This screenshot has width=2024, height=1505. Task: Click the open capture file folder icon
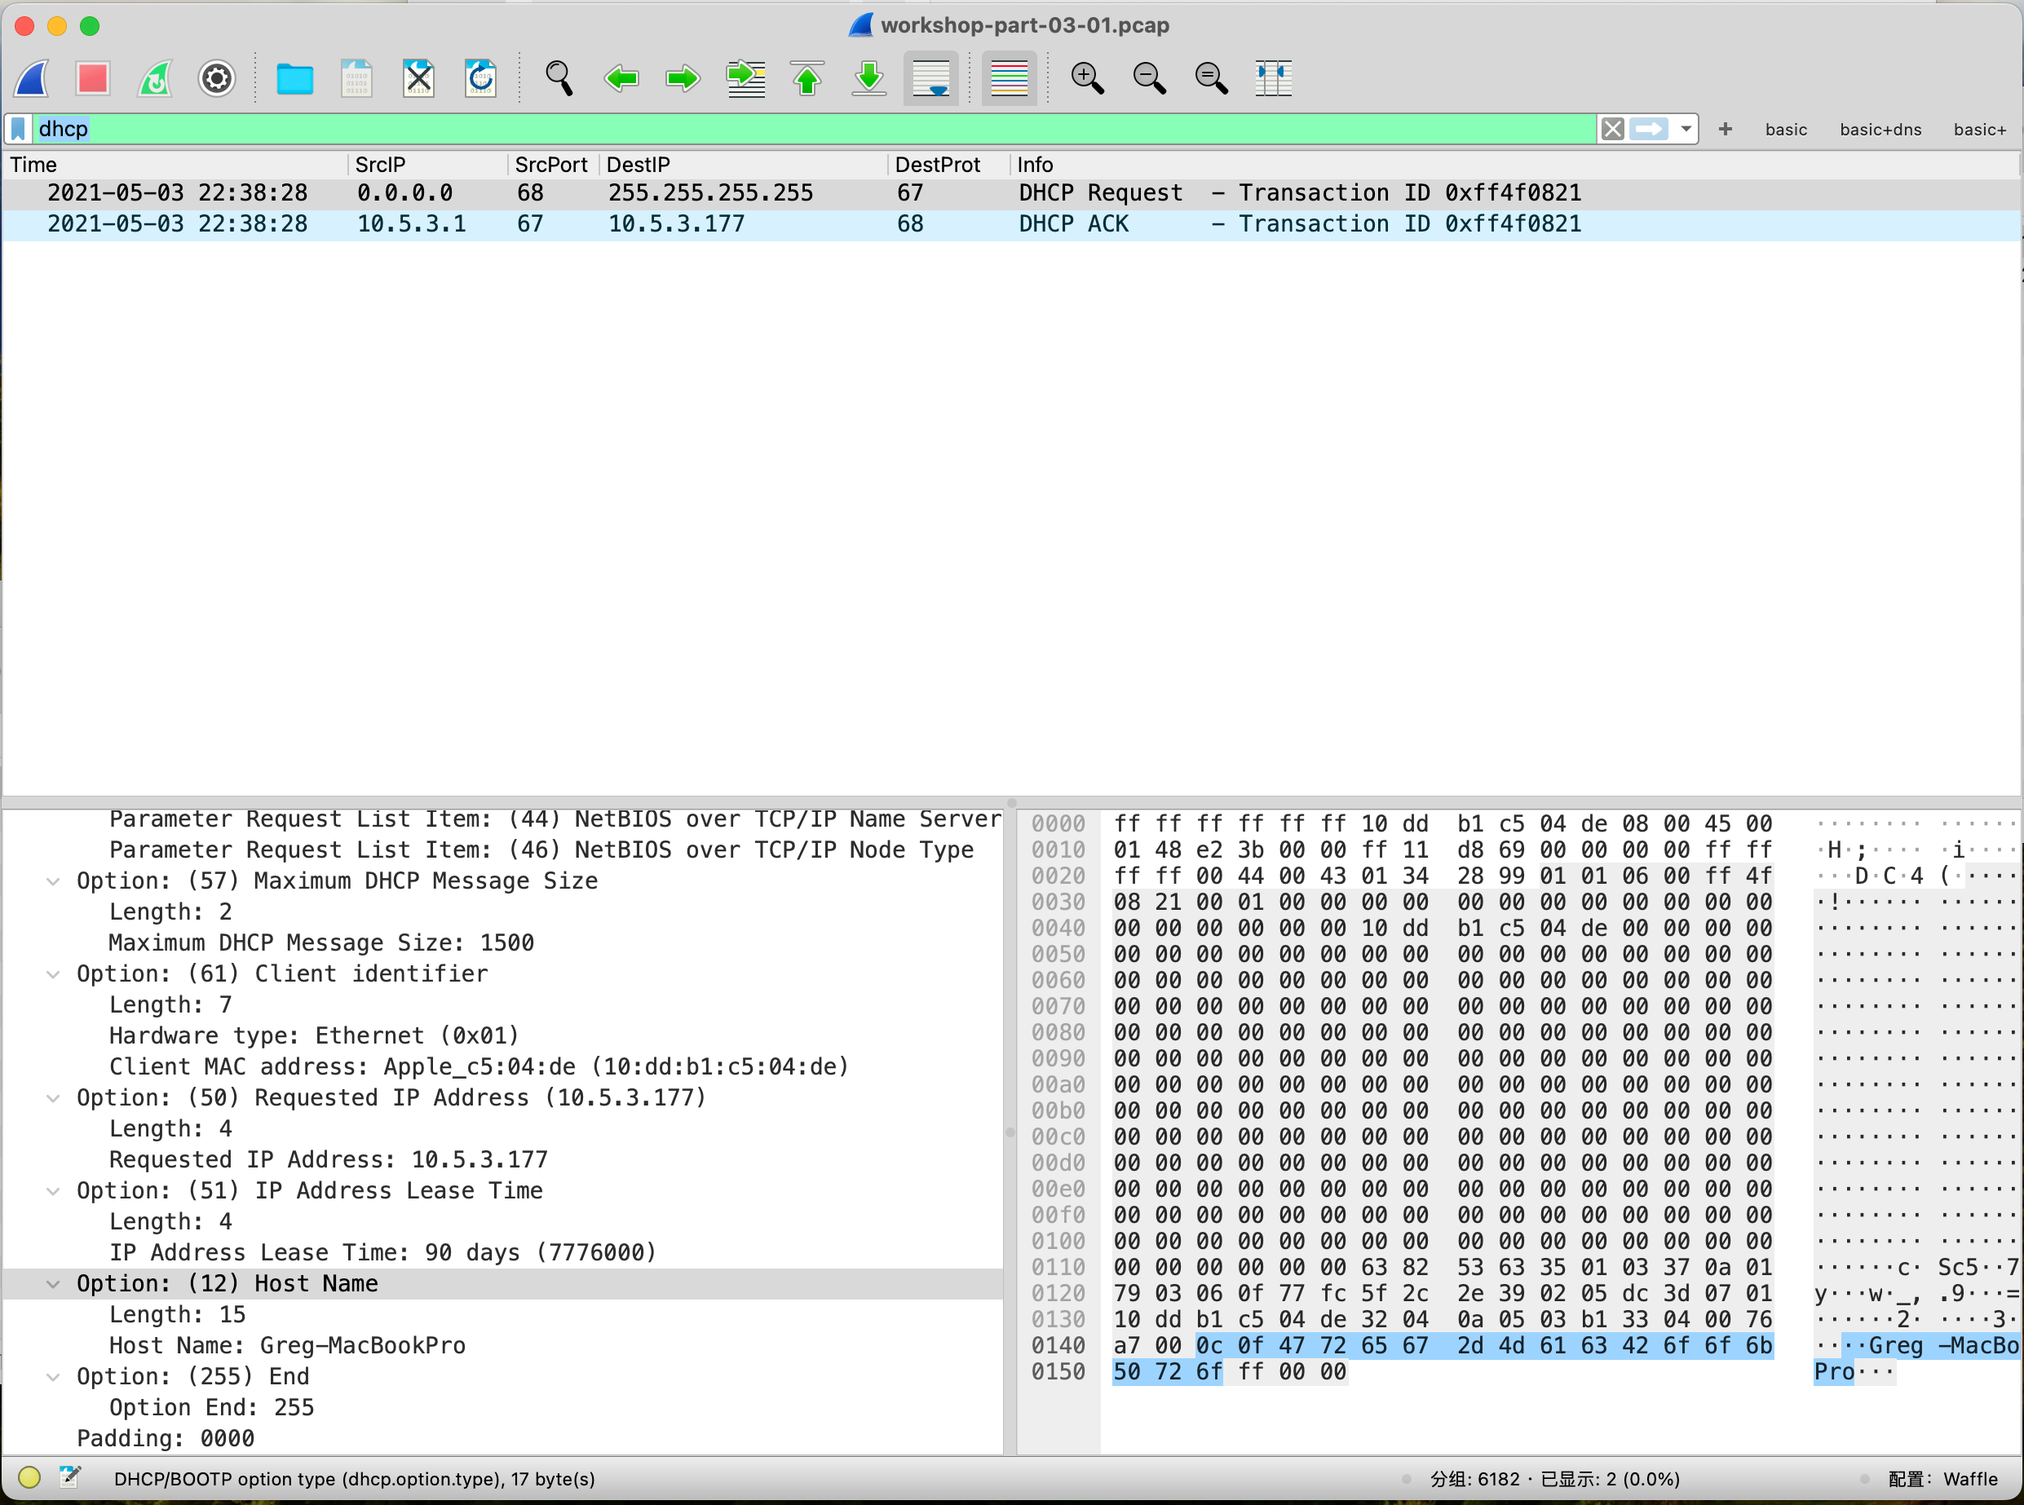(x=294, y=78)
